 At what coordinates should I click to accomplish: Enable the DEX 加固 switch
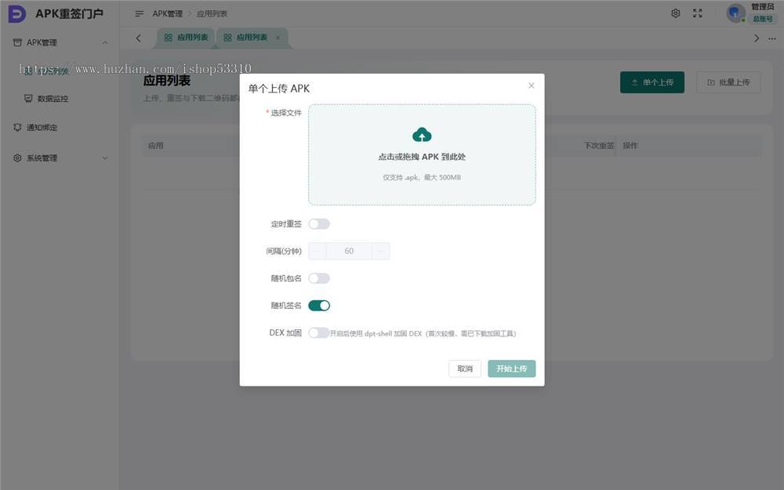[319, 332]
